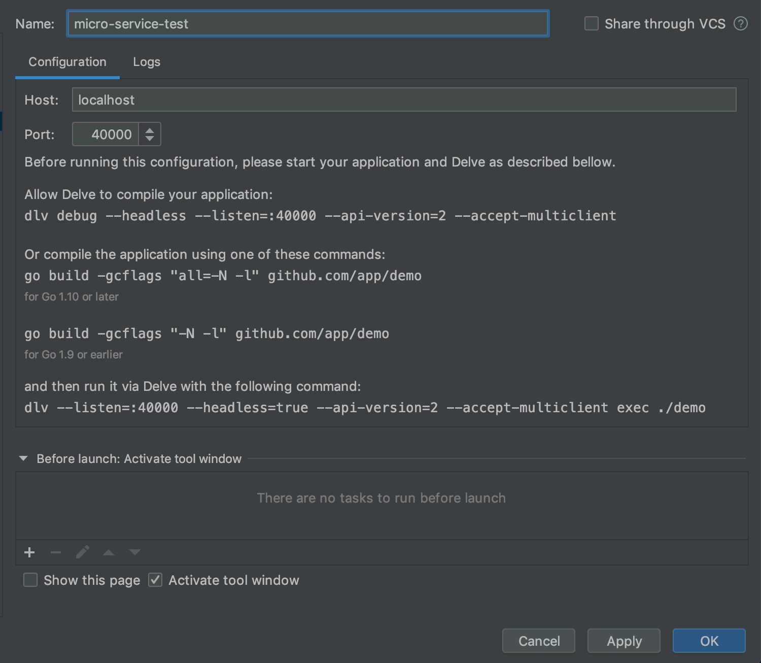Edit a before launch task with pencil icon
Screen dimensions: 761x663
click(82, 552)
